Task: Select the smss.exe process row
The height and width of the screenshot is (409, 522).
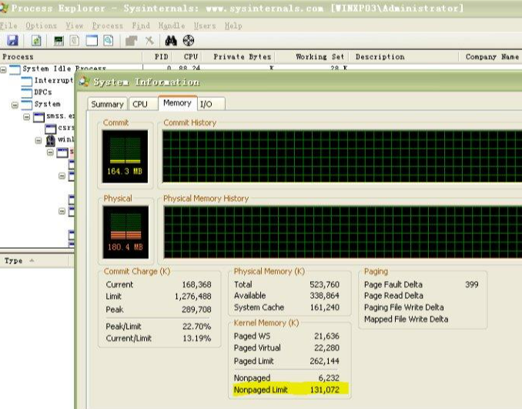Action: (x=60, y=116)
